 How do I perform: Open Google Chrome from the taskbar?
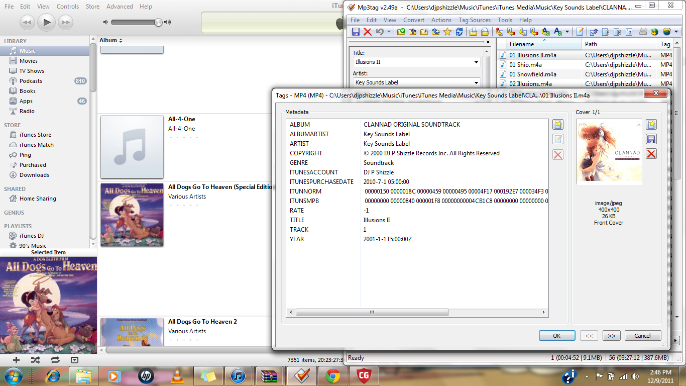click(332, 375)
